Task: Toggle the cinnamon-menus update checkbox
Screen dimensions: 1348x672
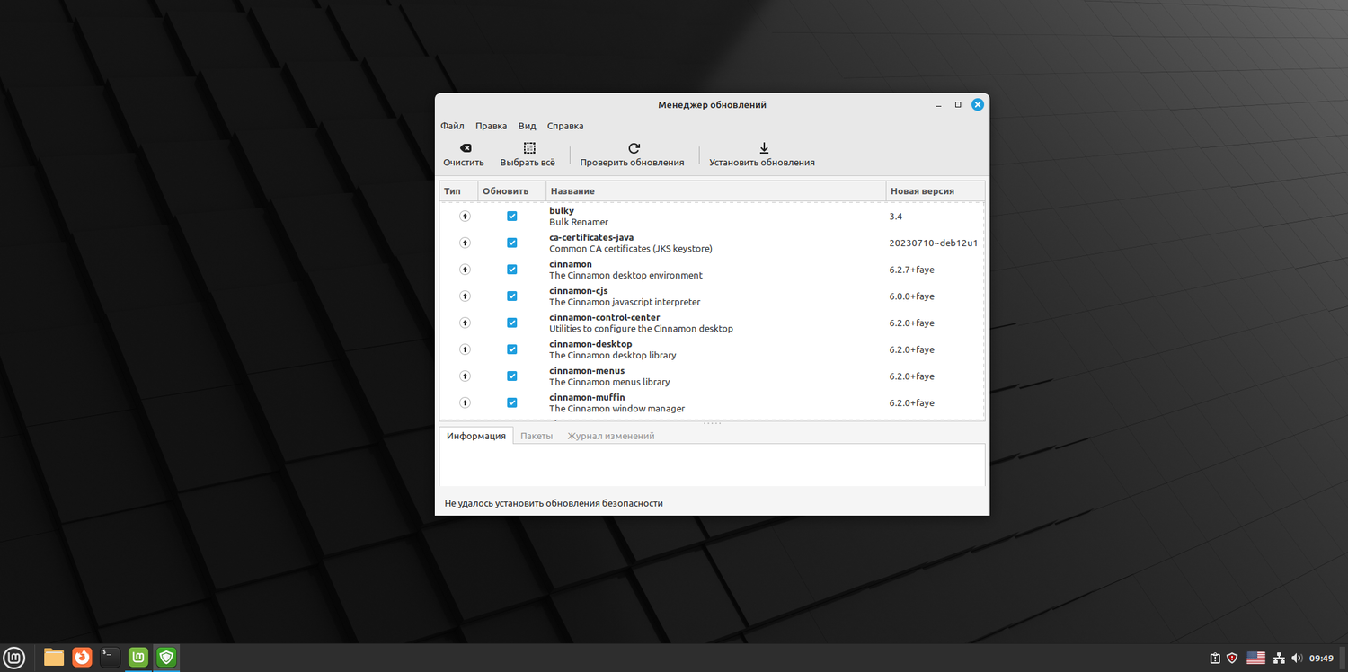Action: (512, 376)
